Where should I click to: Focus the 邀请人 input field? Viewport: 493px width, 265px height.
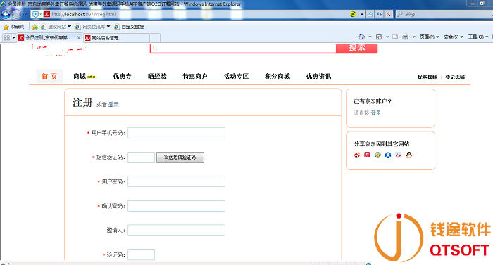(x=176, y=230)
